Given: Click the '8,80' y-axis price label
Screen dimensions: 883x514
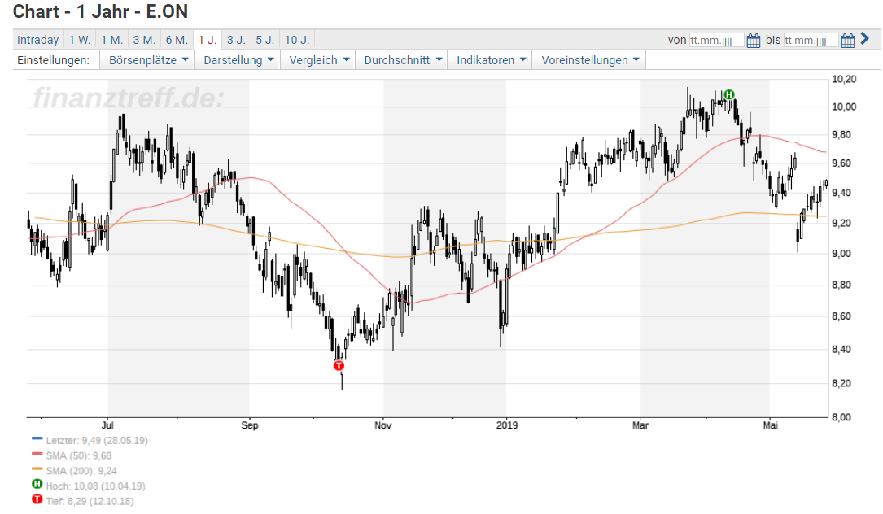Looking at the screenshot, I should click(x=841, y=285).
